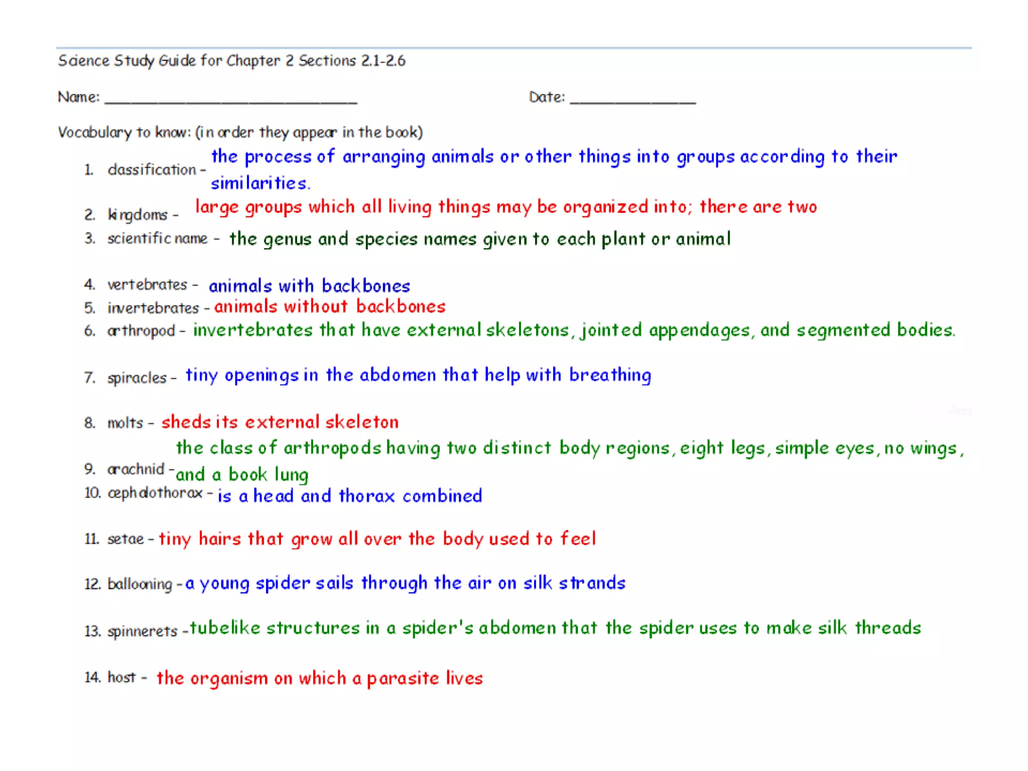
Task: Click 'animals without backbones' red text
Action: (x=330, y=307)
